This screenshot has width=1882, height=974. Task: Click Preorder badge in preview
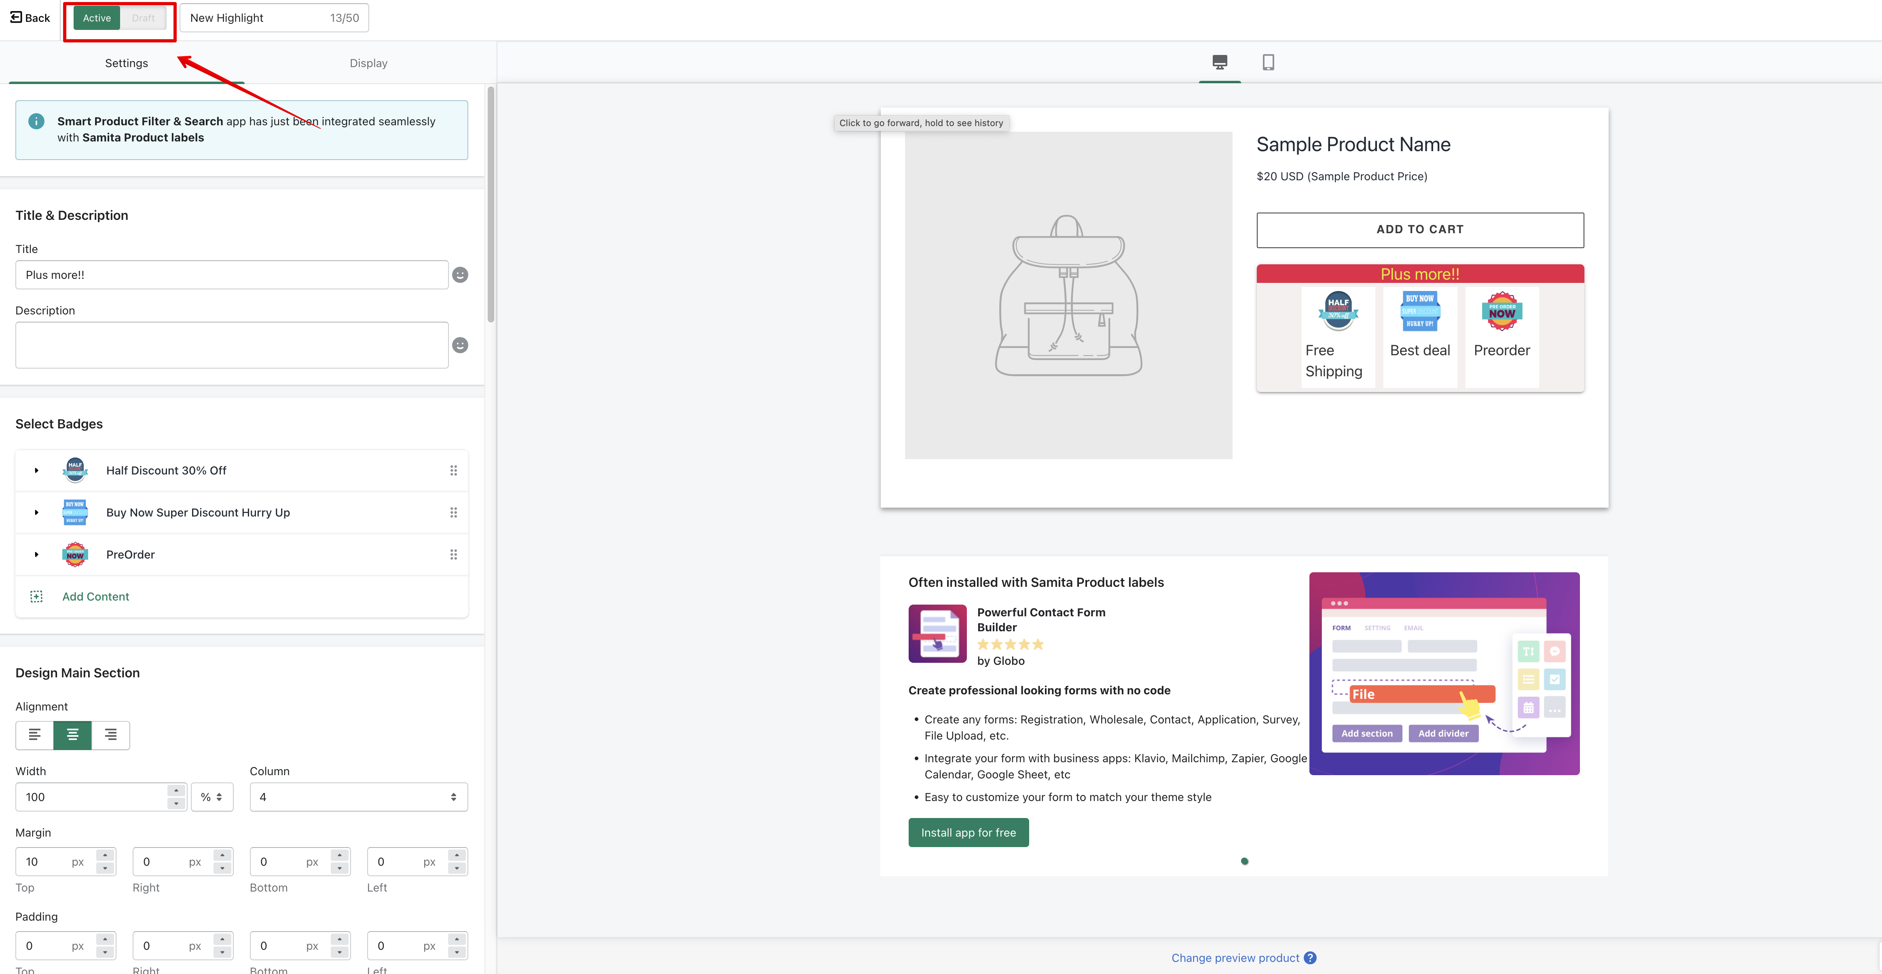[x=1501, y=337]
